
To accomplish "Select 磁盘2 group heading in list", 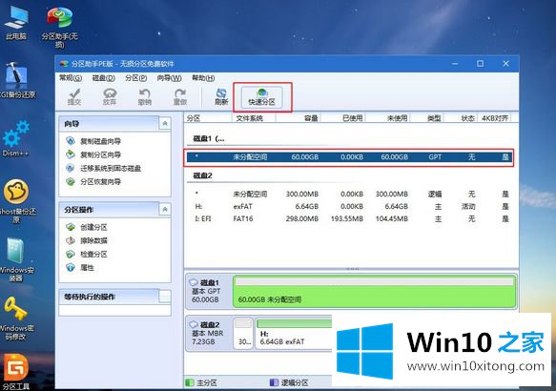I will (x=202, y=175).
